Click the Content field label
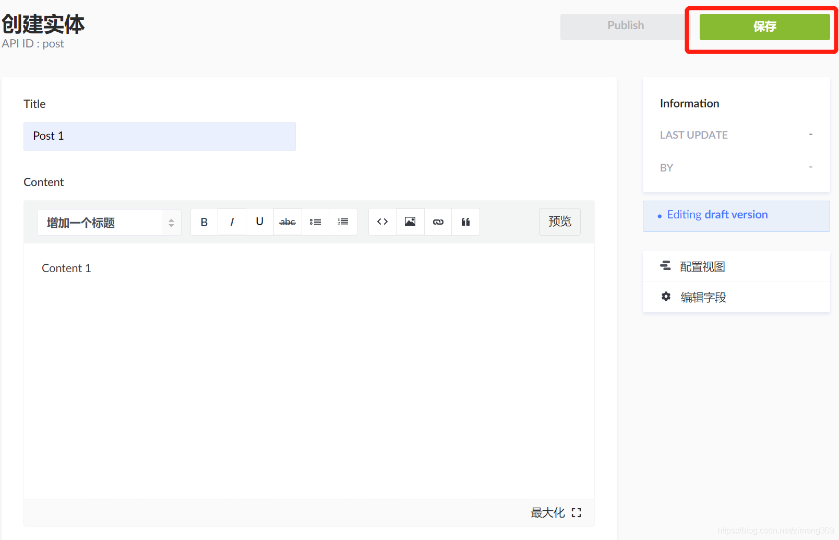The image size is (839, 540). tap(43, 182)
